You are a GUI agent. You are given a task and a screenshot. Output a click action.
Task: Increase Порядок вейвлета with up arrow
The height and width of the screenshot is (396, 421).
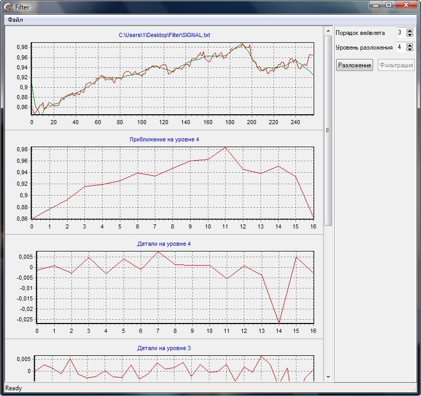point(410,30)
